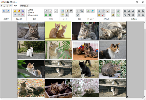Select the eraser tool

[x=92, y=11]
